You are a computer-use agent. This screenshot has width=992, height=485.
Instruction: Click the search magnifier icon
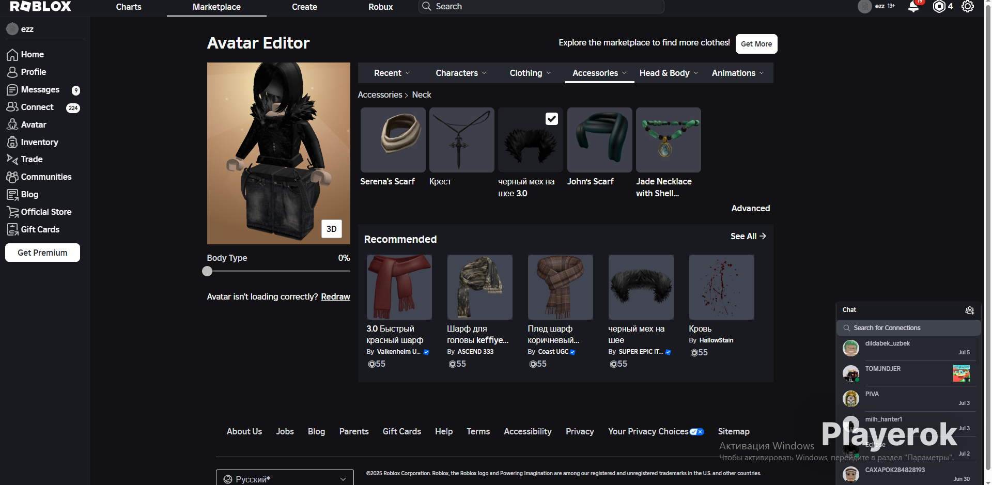(426, 6)
